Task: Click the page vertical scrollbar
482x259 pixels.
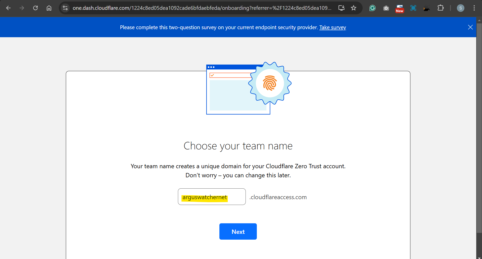Action: click(x=479, y=128)
